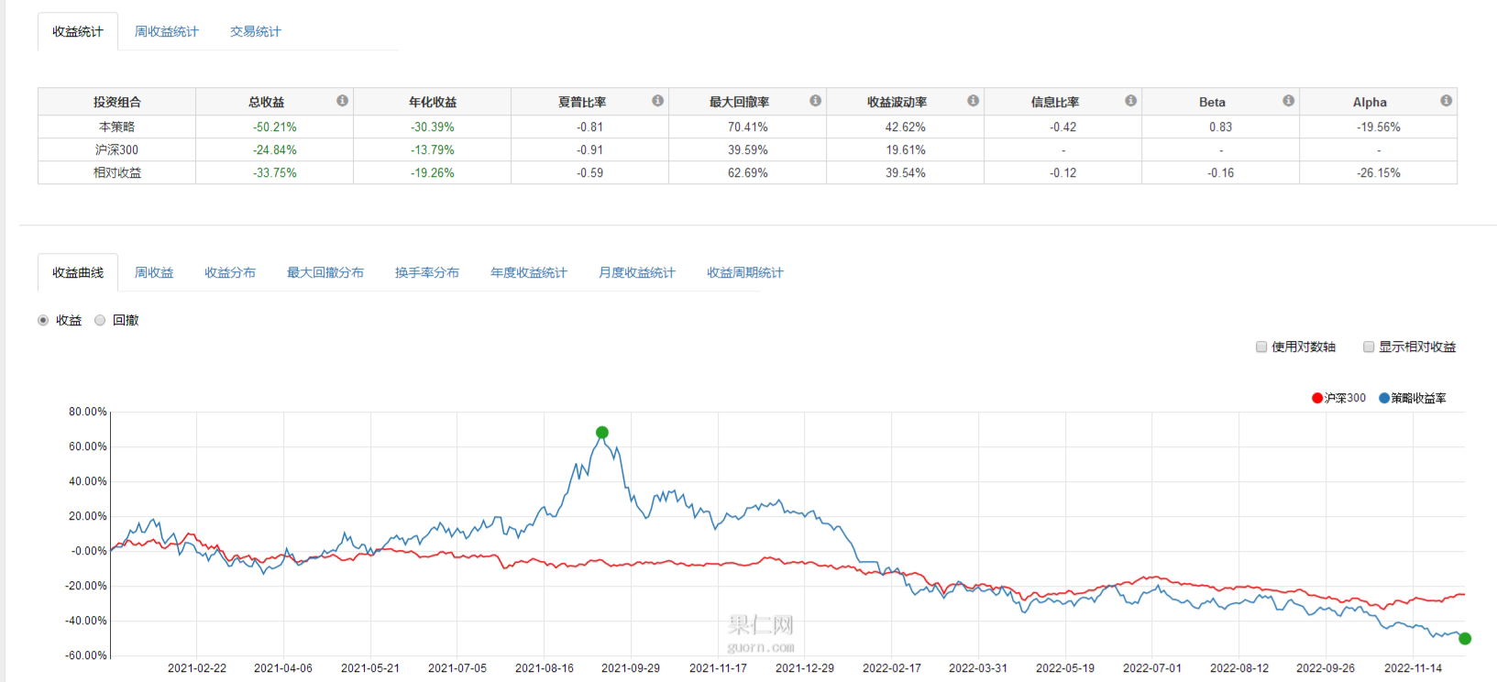Image resolution: width=1497 pixels, height=682 pixels.
Task: Click info icon beside 信息比率 header
Action: coord(1130,101)
